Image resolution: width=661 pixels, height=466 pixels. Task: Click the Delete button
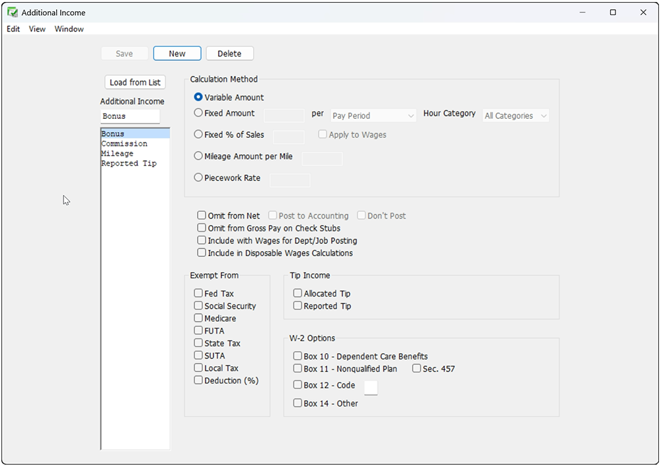tap(229, 53)
